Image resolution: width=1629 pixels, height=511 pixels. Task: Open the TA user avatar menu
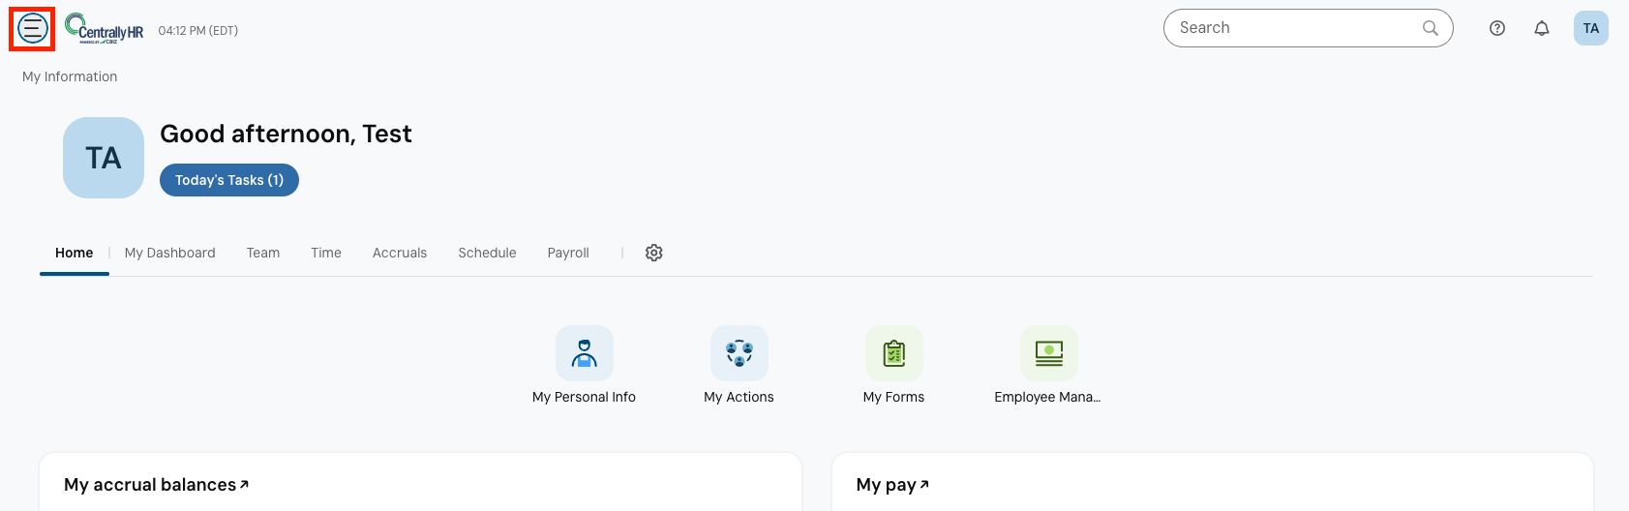pos(1591,28)
